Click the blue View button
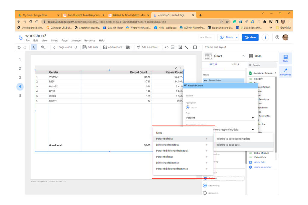This screenshot has width=308, height=205. click(x=250, y=37)
